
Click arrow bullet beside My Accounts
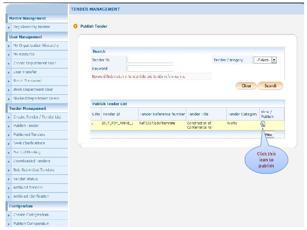[x=9, y=55]
